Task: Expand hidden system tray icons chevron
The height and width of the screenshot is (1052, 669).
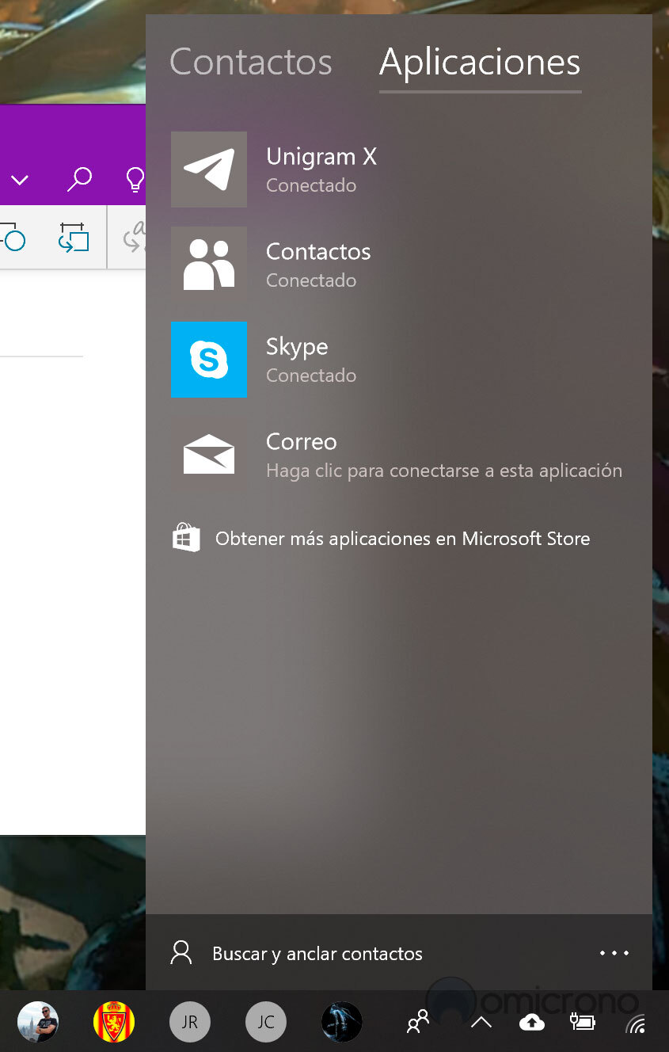Action: pyautogui.click(x=481, y=1023)
